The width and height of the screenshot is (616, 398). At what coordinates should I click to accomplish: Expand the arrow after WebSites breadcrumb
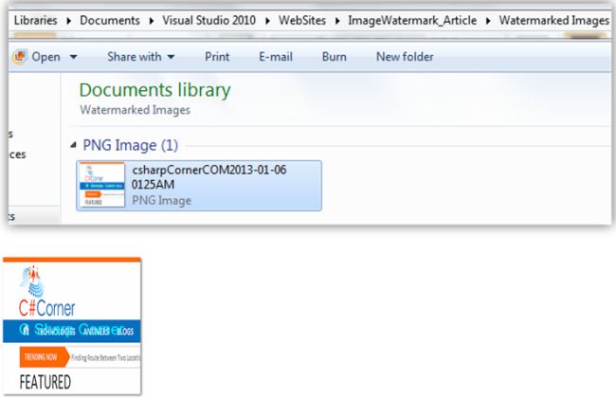(x=337, y=21)
